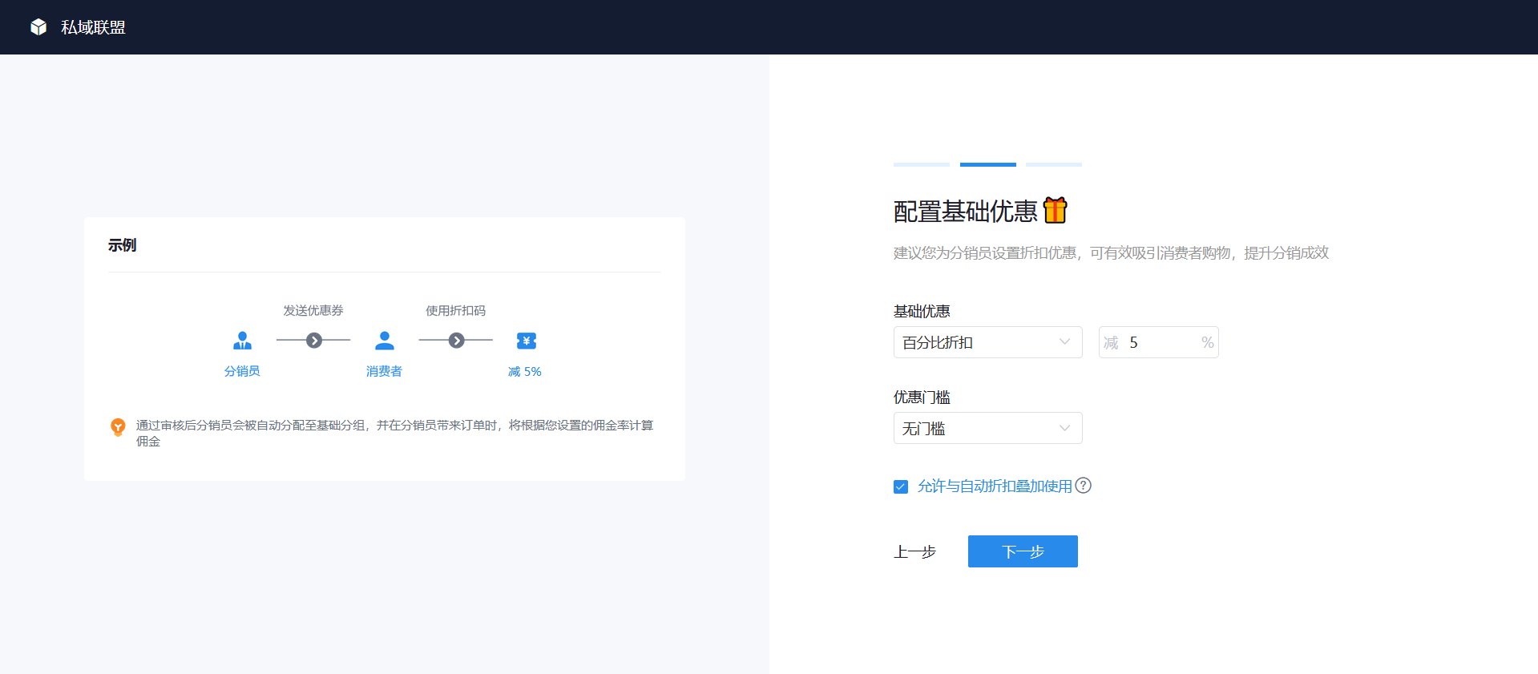Click the 分销员 label text
Screen dimensions: 1538x674
242,371
